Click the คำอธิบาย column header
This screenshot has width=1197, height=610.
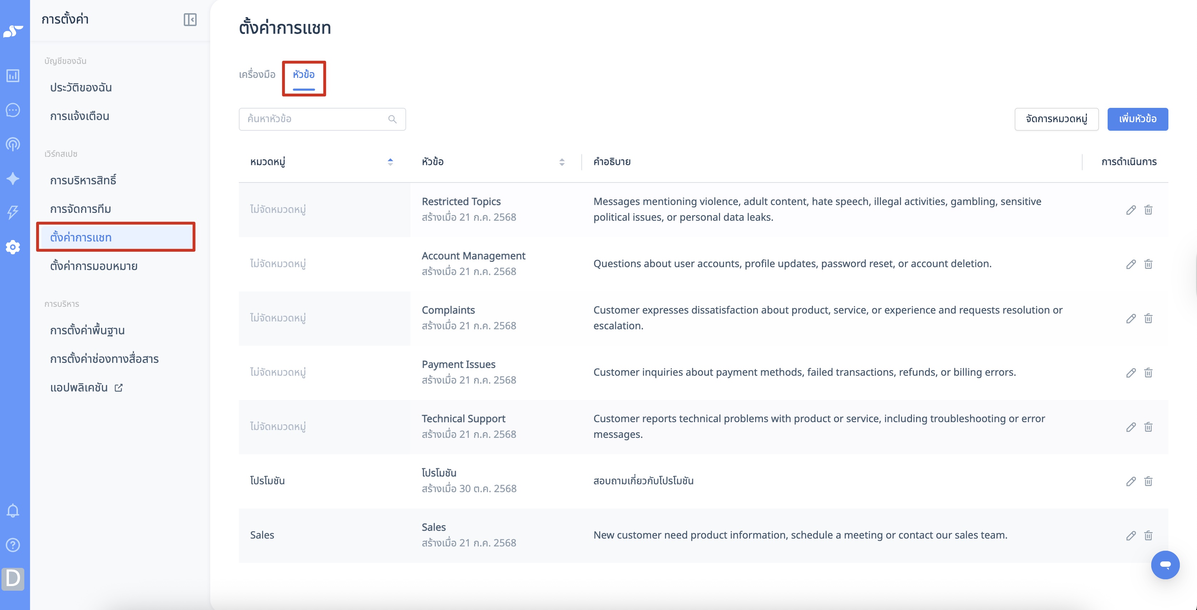(611, 162)
